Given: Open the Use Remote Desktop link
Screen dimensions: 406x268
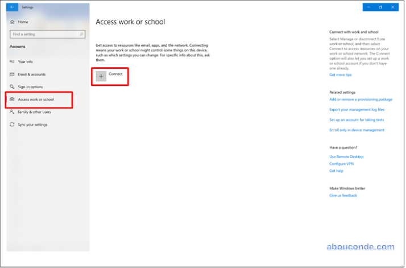Looking at the screenshot, I should (x=346, y=156).
